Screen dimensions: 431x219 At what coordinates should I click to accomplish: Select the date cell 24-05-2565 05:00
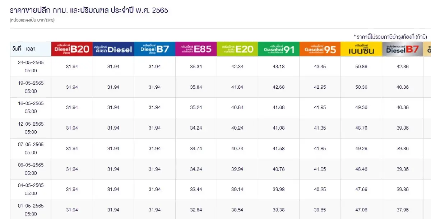[x=31, y=66]
